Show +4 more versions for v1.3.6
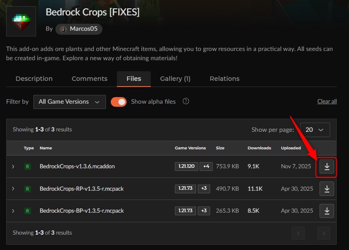 click(x=206, y=167)
